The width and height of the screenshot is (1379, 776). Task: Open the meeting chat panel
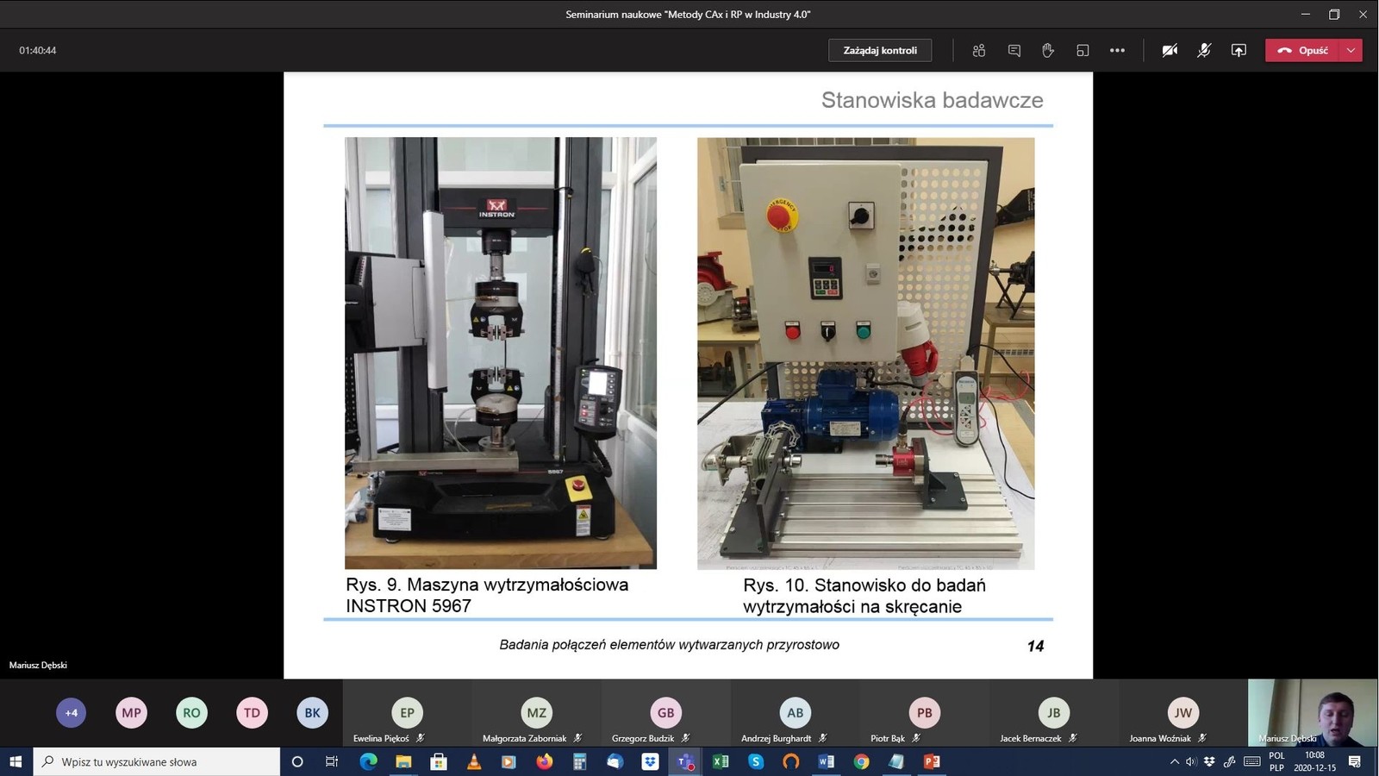[x=1014, y=51]
